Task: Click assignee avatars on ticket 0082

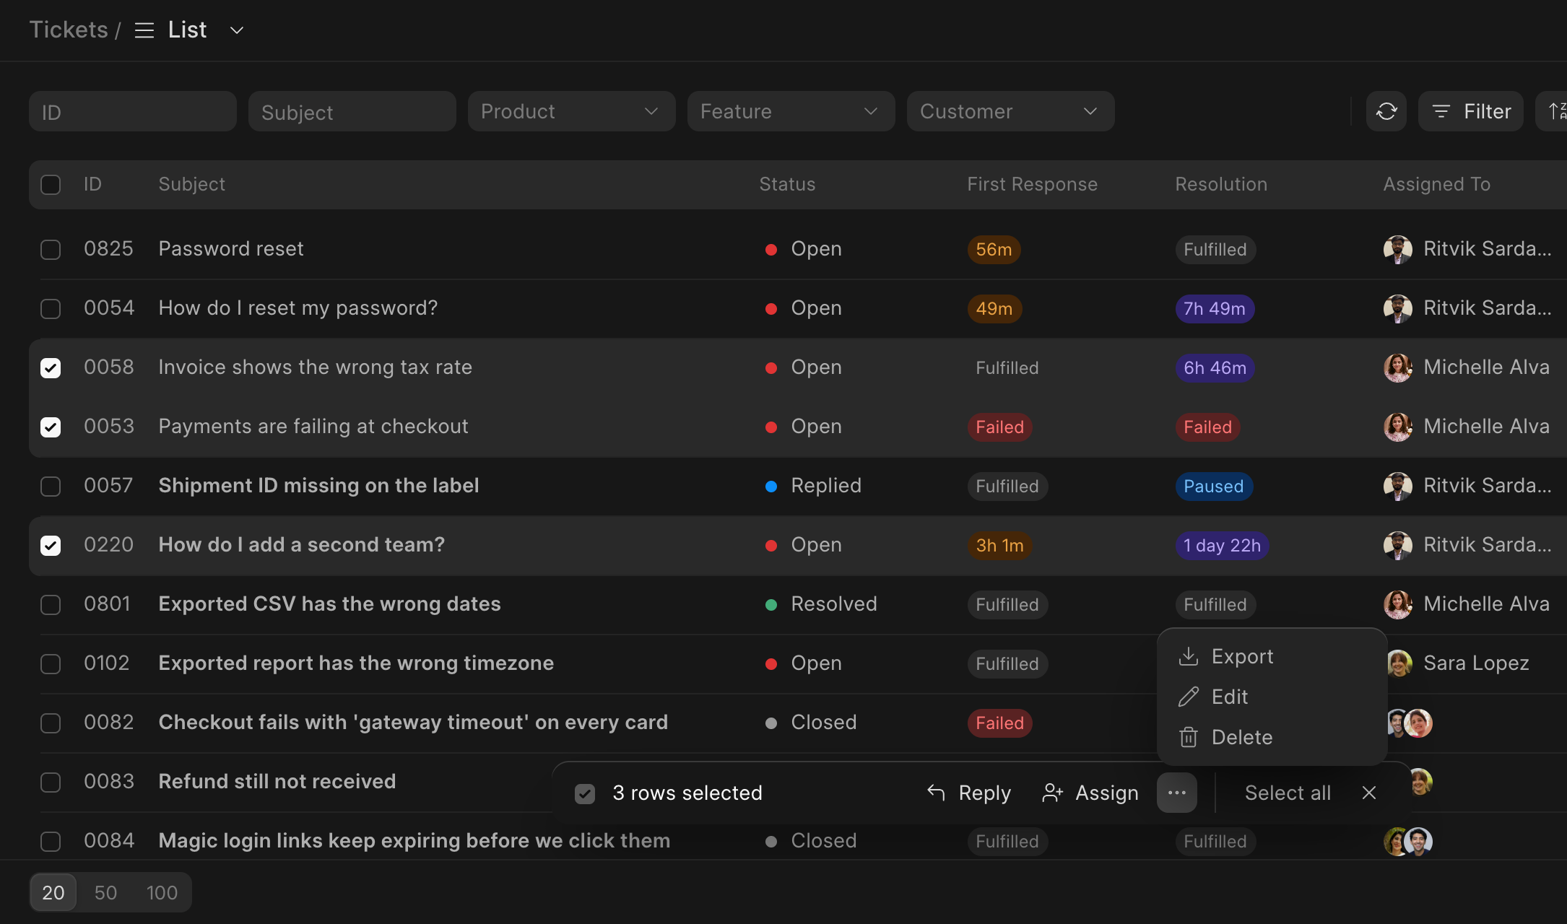Action: pos(1409,723)
